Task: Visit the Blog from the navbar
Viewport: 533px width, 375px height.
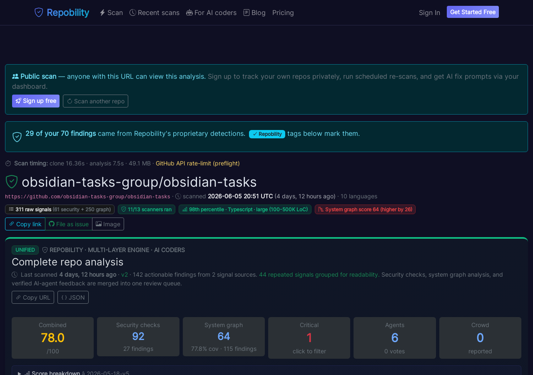Action: tap(254, 12)
